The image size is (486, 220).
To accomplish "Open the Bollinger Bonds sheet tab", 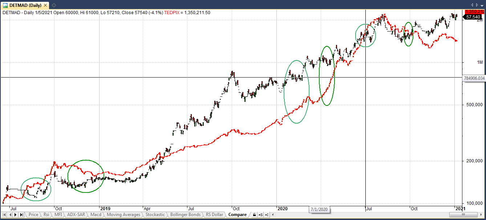I will coord(185,215).
